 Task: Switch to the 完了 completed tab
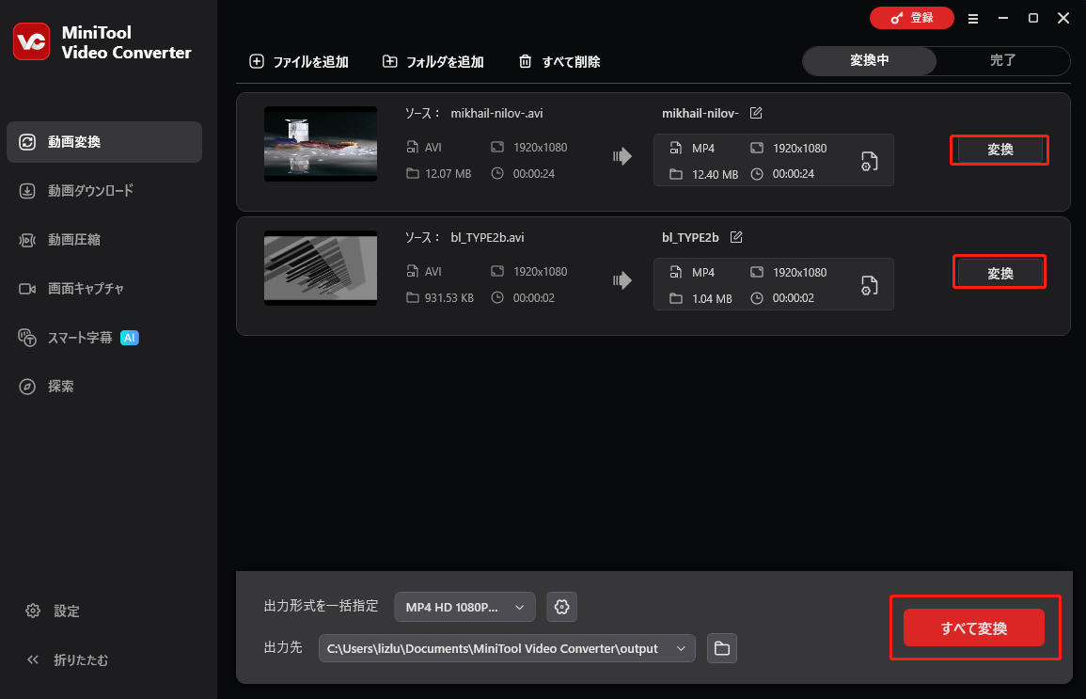click(1002, 60)
